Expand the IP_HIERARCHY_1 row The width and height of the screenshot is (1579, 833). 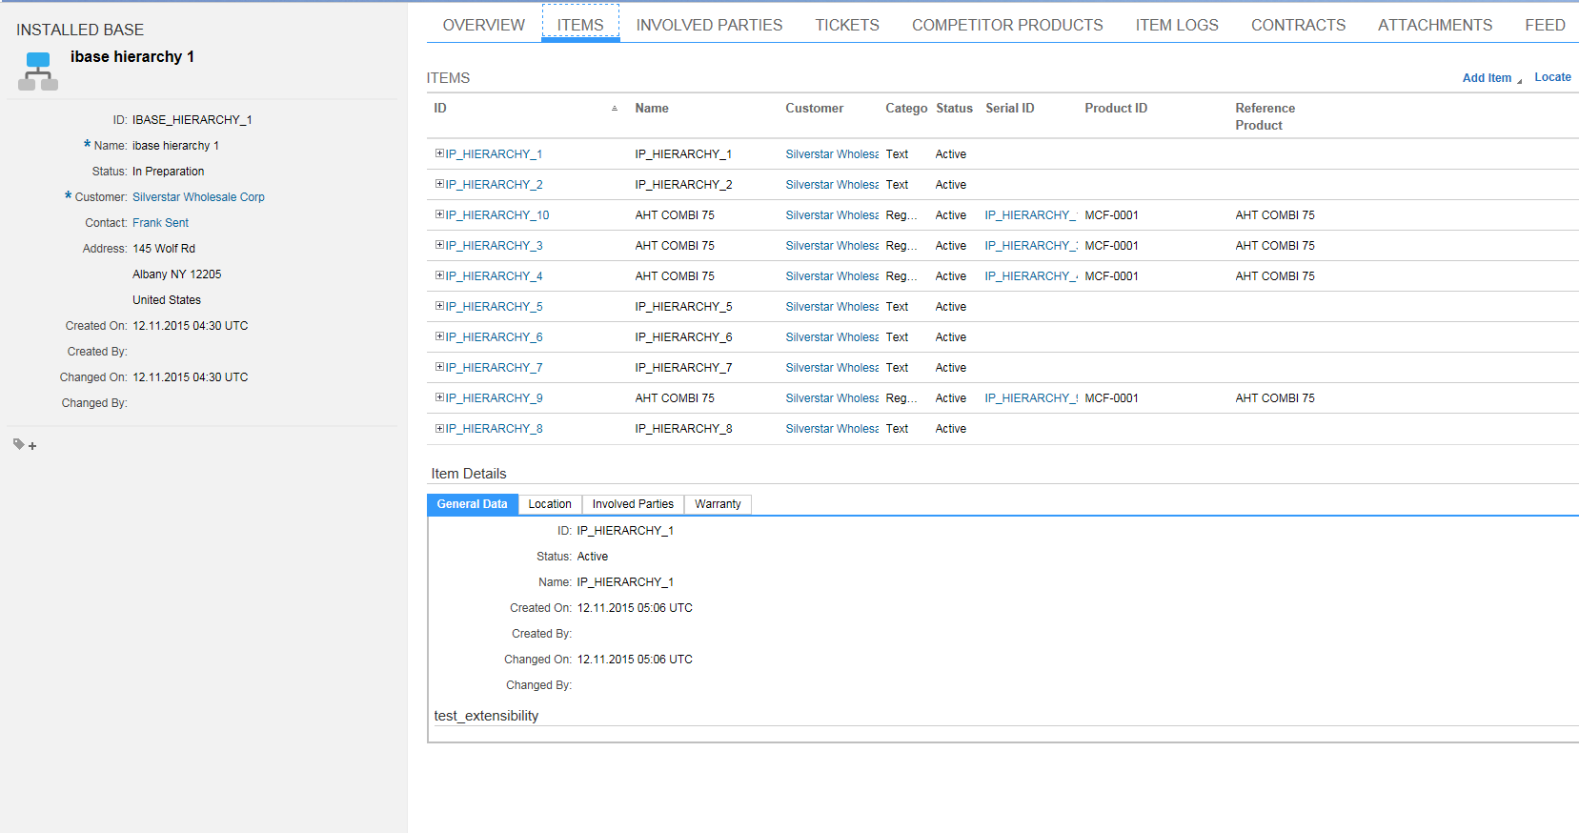coord(439,153)
